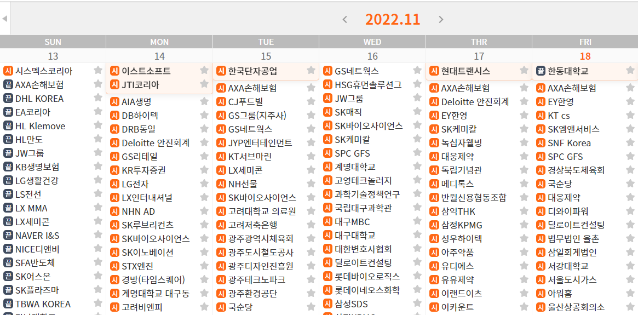Open the 국립대구과학관 listing
This screenshot has height=315, width=638.
tap(363, 208)
